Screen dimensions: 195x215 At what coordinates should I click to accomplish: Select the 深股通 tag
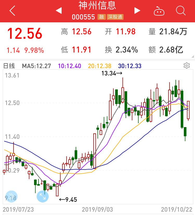[x=115, y=17]
